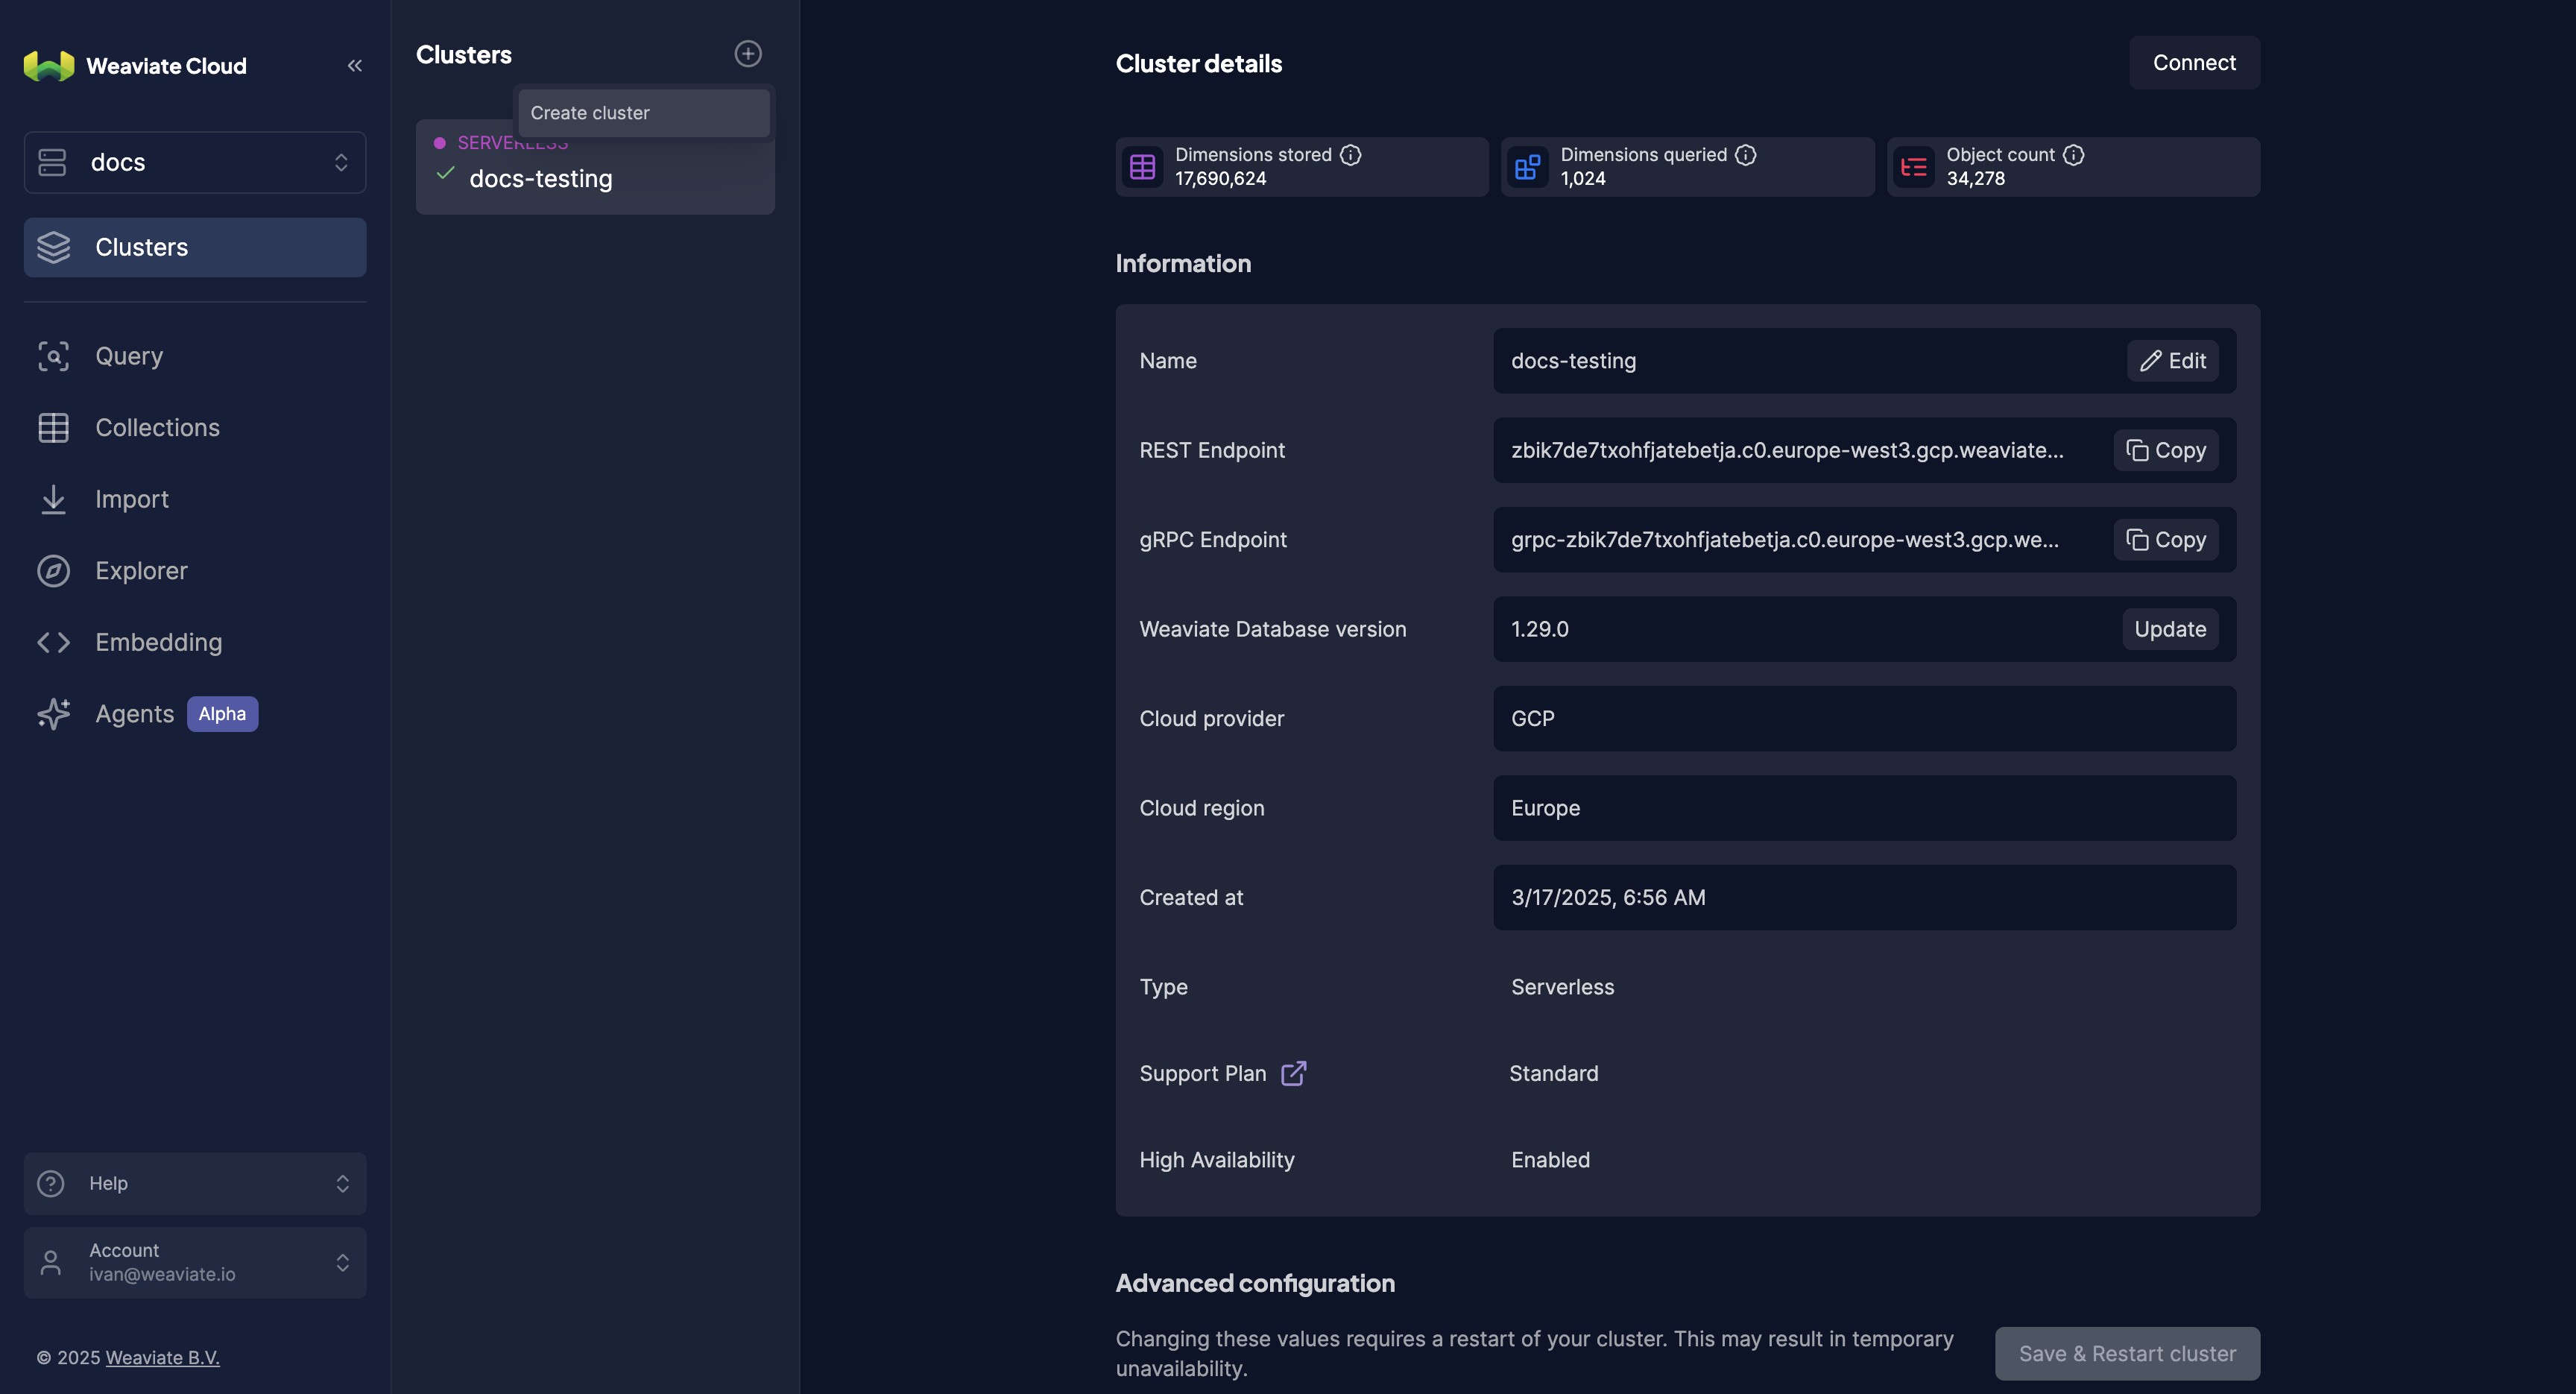Click the Help question mark icon
This screenshot has height=1394, width=2576.
(51, 1184)
